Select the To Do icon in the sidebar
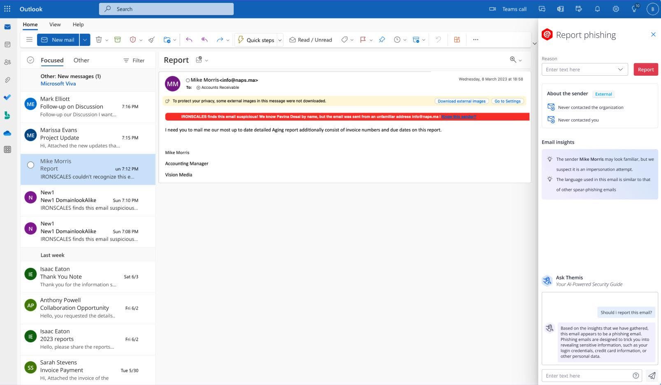661x385 pixels. (x=7, y=97)
